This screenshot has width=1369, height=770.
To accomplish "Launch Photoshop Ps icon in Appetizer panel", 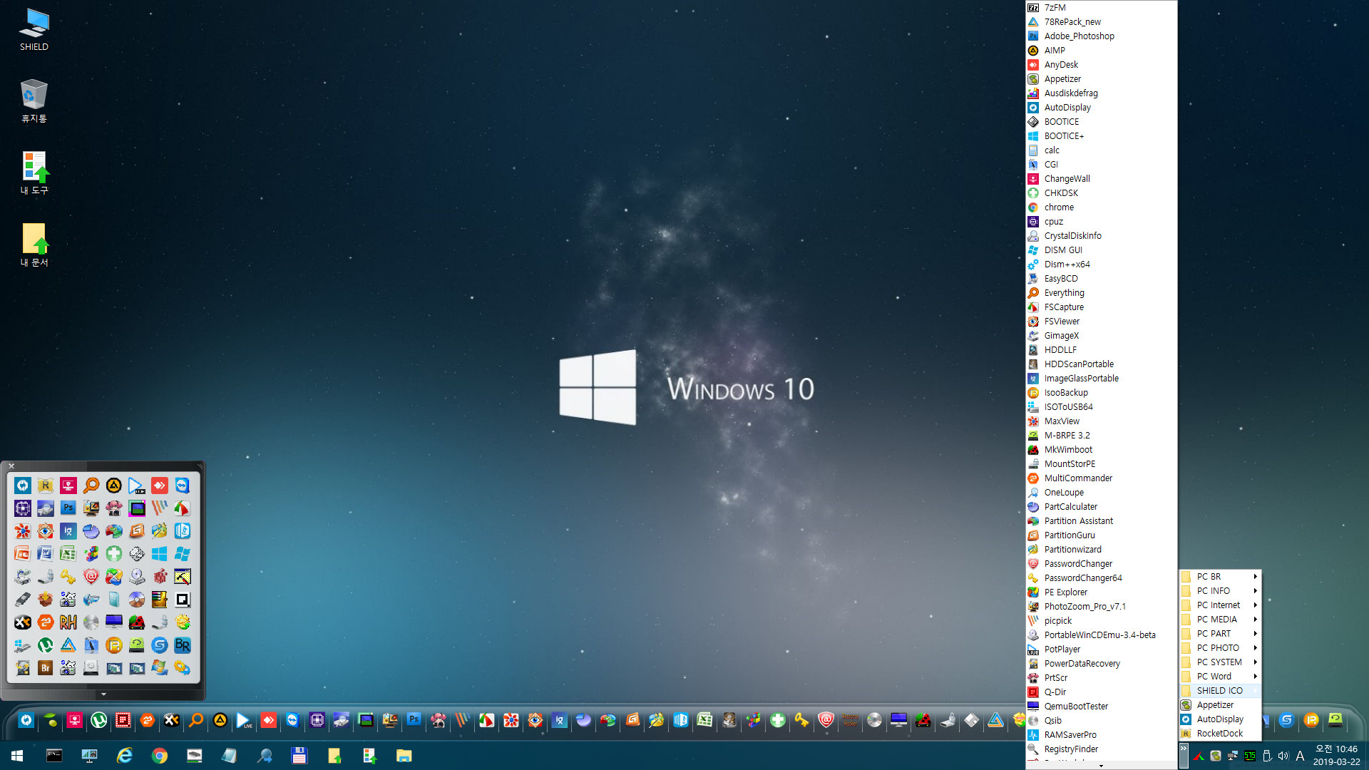I will 68,508.
